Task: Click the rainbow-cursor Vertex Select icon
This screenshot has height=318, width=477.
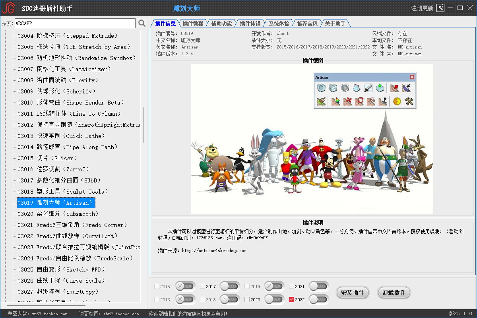Action: (336, 101)
